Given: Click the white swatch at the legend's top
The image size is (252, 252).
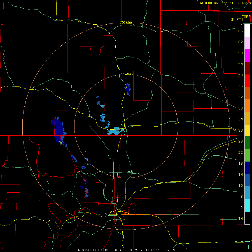Looking at the screenshot, I should pos(247,31).
